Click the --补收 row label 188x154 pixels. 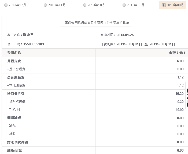click(11, 134)
